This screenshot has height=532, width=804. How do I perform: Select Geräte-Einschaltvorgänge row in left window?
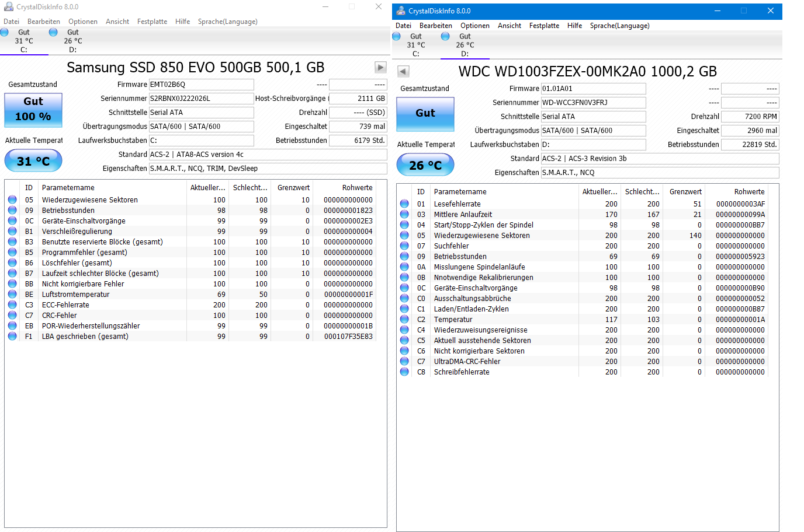point(190,220)
